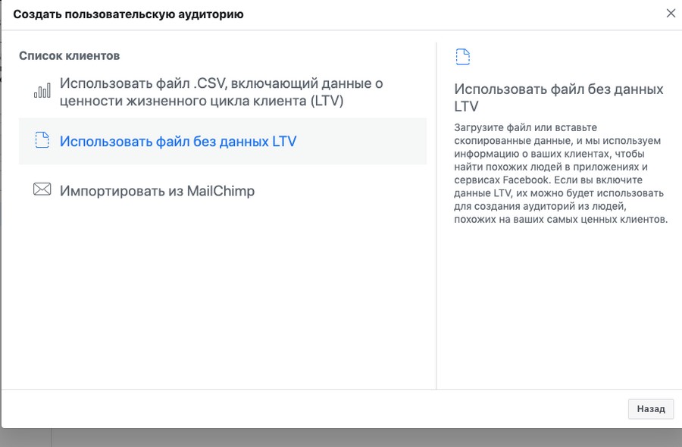
Task: Click the bar chart icon beside CSV LTV option
Action: coord(42,90)
